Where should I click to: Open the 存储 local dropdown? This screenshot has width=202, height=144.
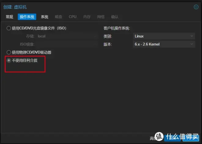67,36
